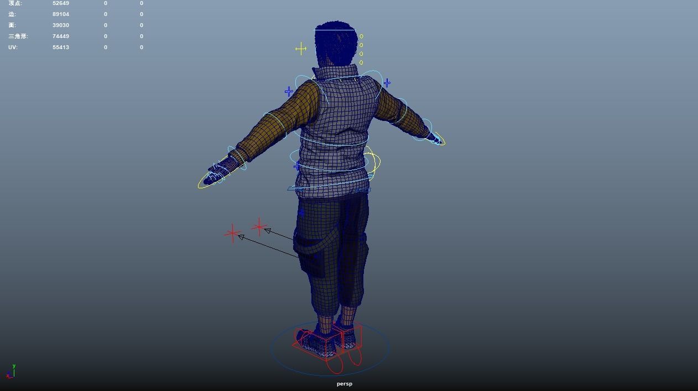Screen dimensions: 698x391
Task: Click the 三角形 (triangles) HUD label
Action: [18, 36]
